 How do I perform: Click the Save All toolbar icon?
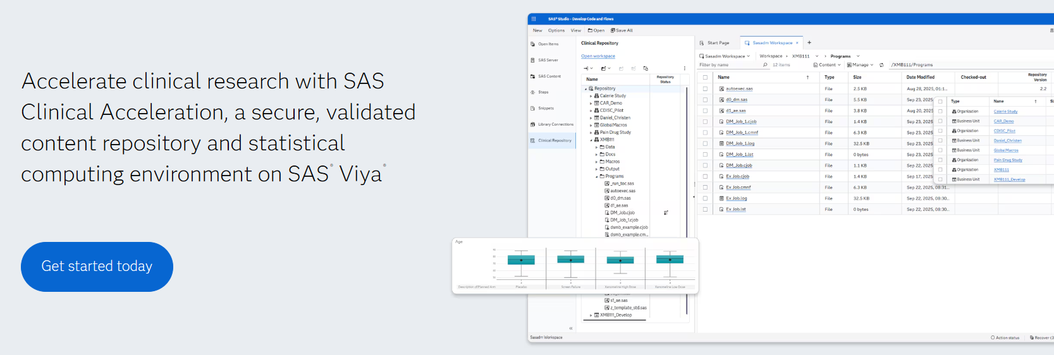[x=613, y=30]
